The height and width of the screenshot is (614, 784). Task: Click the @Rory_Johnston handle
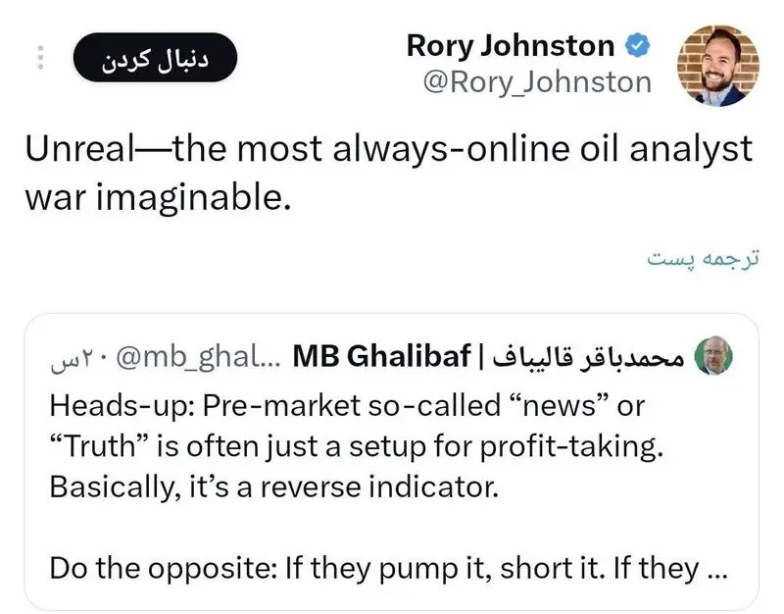coord(536,81)
